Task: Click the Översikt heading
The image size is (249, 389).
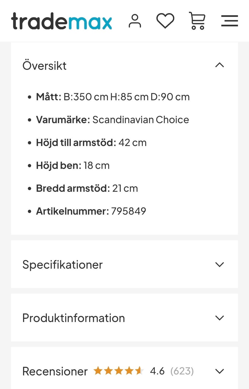Action: 44,65
